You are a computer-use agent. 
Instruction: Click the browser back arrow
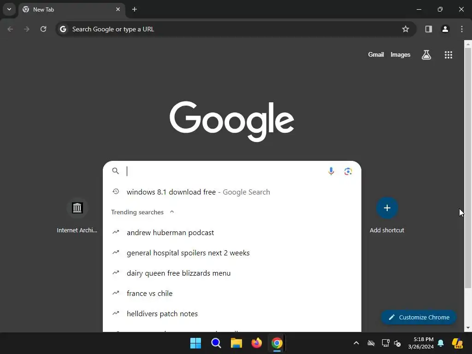[x=10, y=29]
